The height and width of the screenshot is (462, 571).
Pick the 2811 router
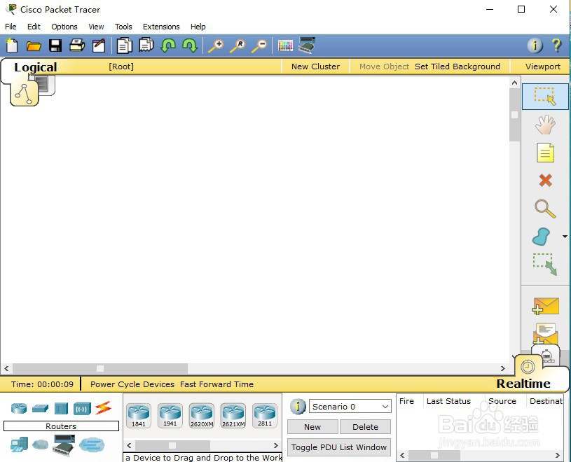pos(265,415)
